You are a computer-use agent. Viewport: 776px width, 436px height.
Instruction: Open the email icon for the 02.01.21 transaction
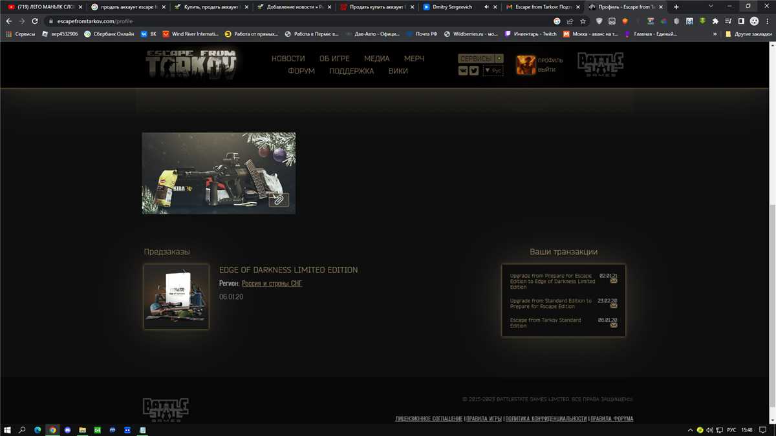614,281
